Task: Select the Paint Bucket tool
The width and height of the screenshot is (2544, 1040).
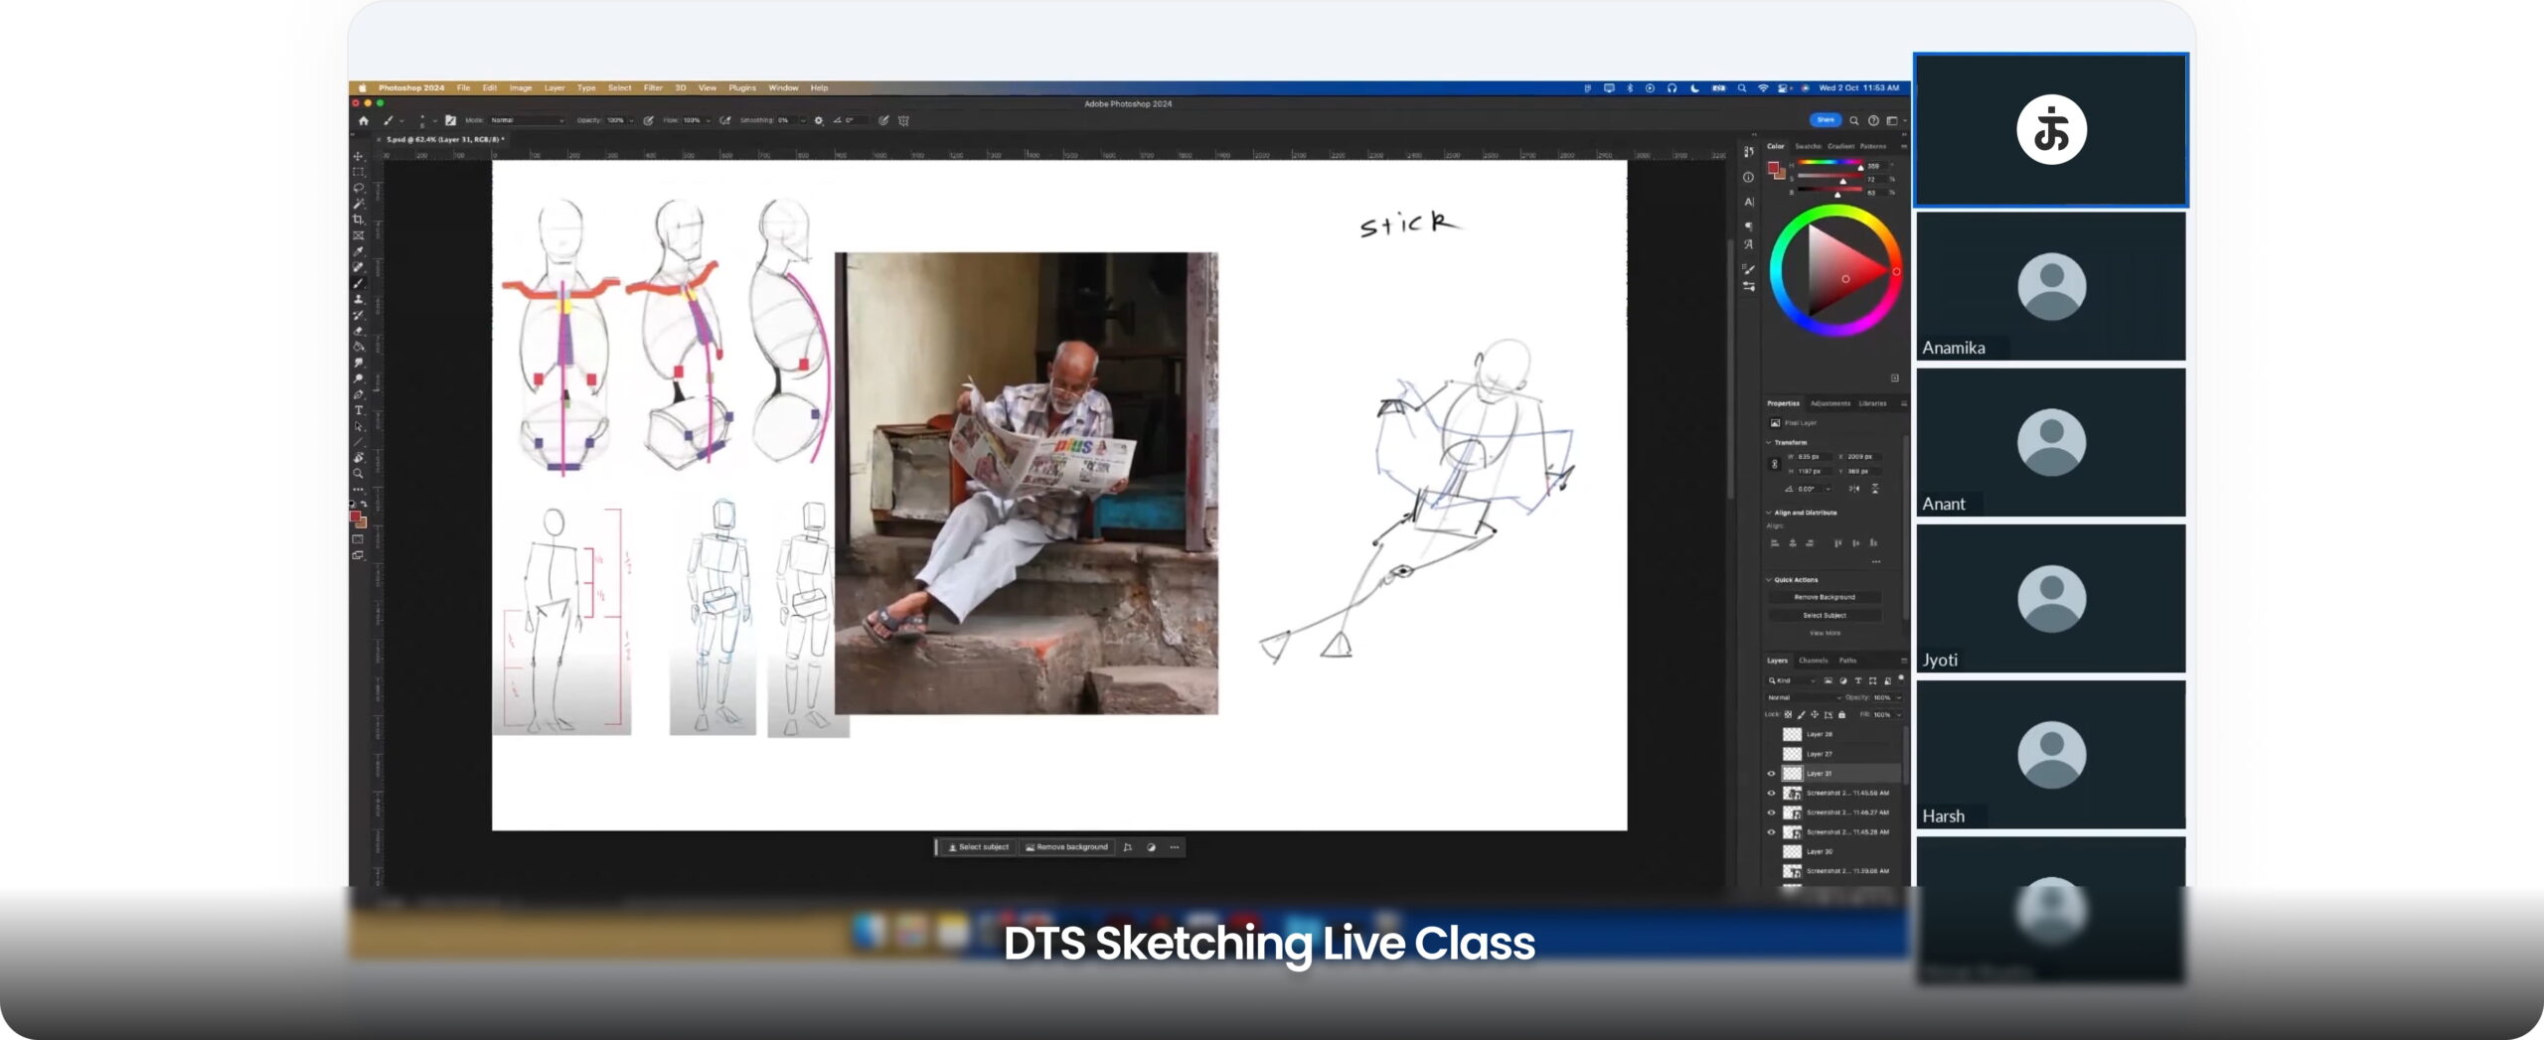Action: (358, 347)
